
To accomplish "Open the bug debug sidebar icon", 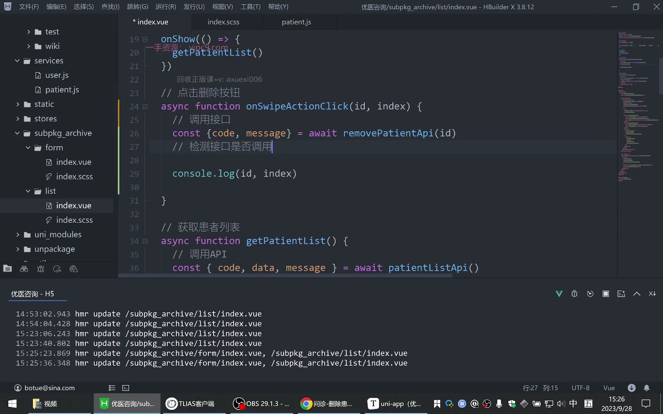I will tap(41, 269).
